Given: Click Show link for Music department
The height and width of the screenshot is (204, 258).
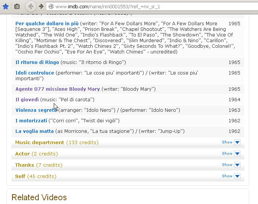Looking at the screenshot, I should click(x=227, y=142).
